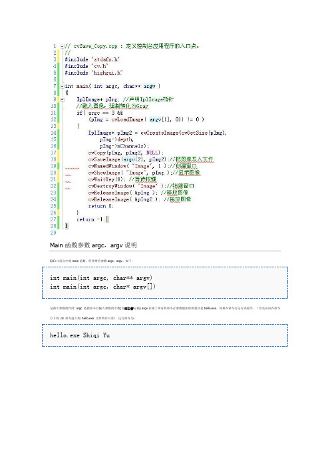330x468 pixels.
Task: Click line number 14 in the gutter
Action: coord(53,133)
